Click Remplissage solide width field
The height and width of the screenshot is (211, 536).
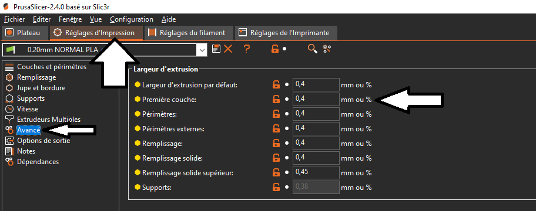point(316,158)
